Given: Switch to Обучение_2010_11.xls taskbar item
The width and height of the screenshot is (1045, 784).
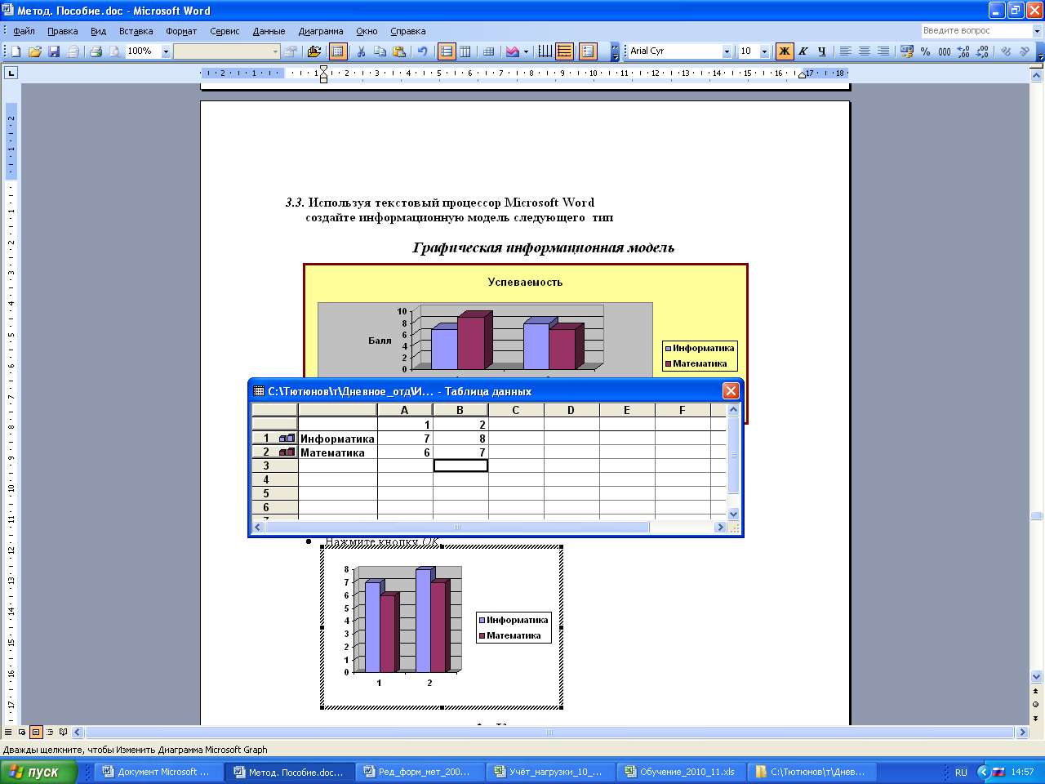Looking at the screenshot, I should (682, 772).
